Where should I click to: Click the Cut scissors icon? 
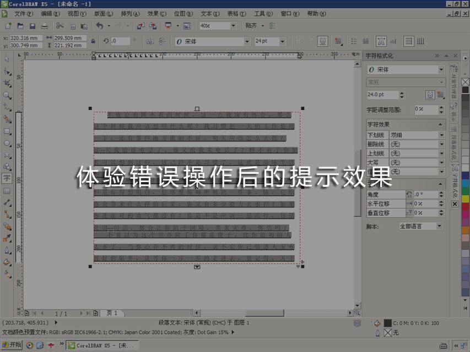(x=60, y=26)
